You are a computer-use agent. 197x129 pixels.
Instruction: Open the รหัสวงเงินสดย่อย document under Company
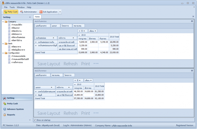click(x=18, y=37)
